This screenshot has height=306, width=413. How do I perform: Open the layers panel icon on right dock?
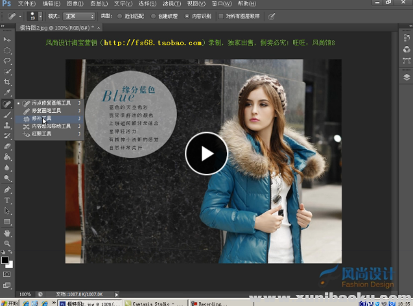coord(407,76)
